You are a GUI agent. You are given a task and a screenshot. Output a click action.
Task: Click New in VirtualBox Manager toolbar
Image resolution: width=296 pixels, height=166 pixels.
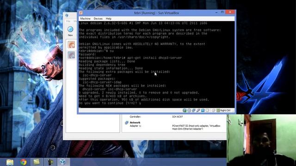70,31
